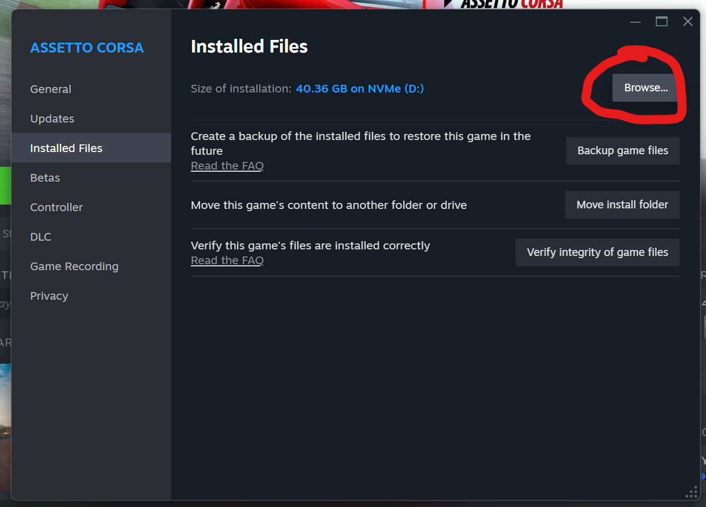Open the backup FAQ link
This screenshot has height=507, width=706.
227,165
